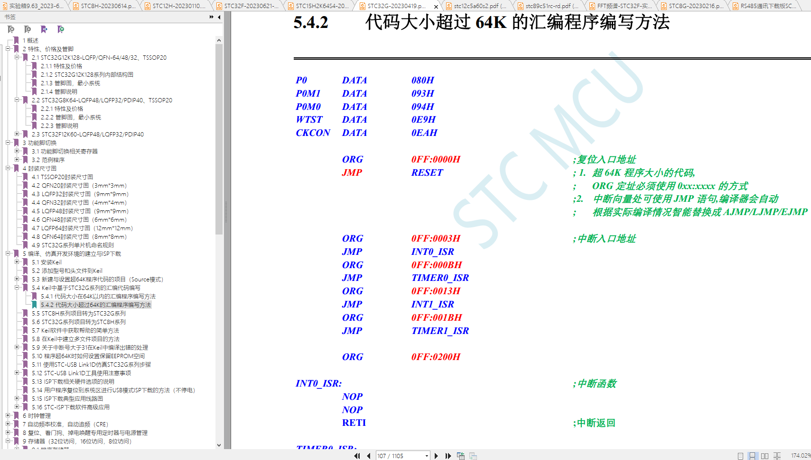The width and height of the screenshot is (811, 460).
Task: Click the 174.02% zoom level value
Action: 801,456
